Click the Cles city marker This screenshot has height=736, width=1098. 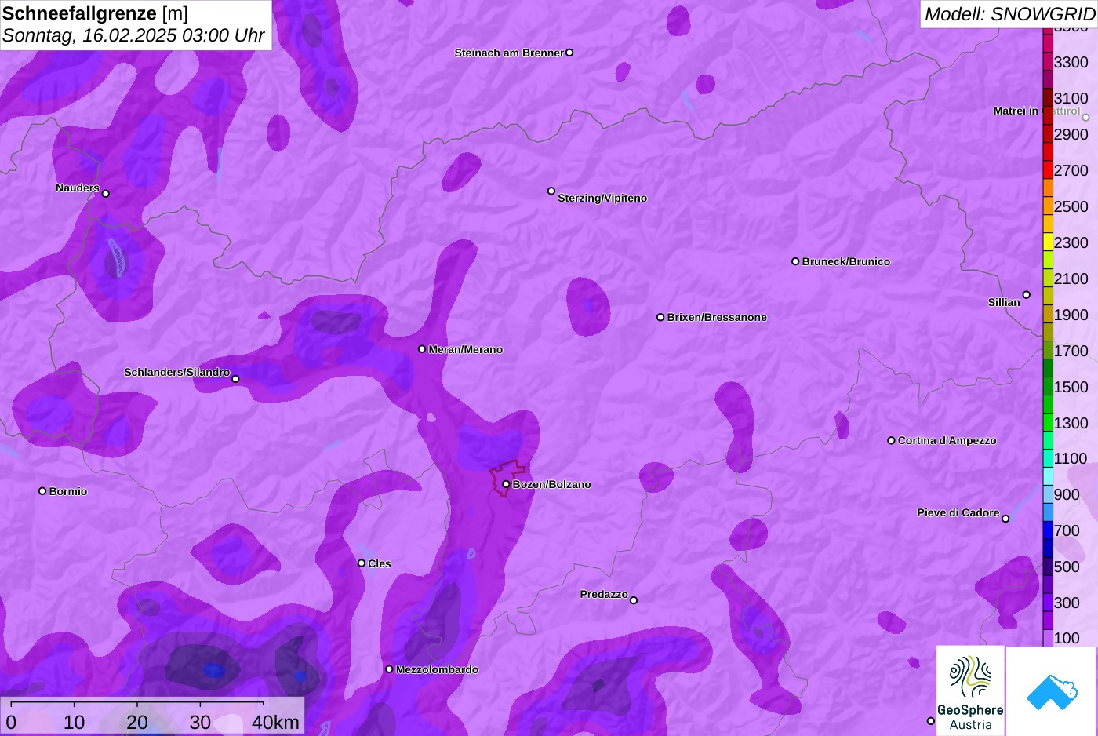click(362, 563)
